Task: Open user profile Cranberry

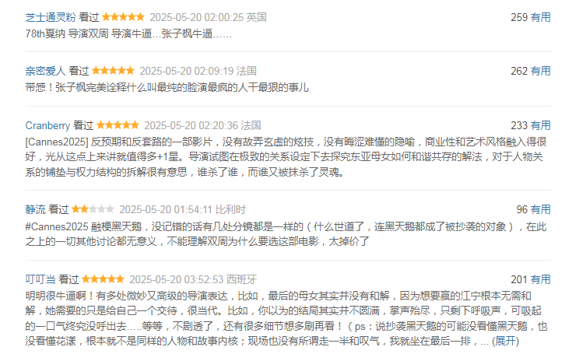Action: [47, 125]
